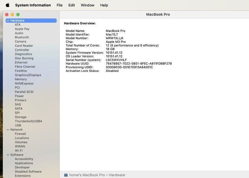
Task: Click the Model Number value MRW13LL/A
Action: click(115, 38)
